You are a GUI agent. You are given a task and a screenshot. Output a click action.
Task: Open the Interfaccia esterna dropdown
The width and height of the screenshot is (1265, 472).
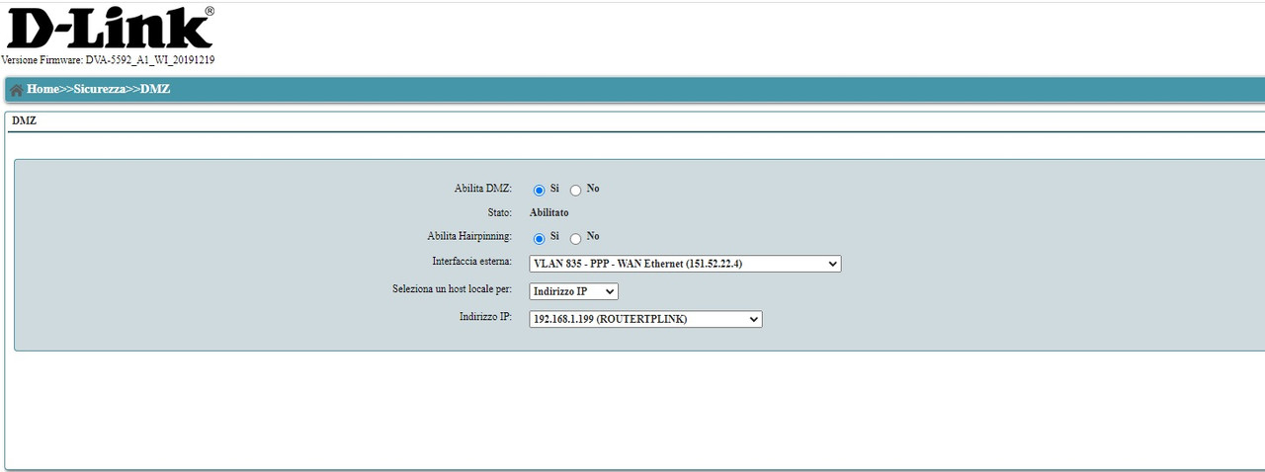point(685,264)
